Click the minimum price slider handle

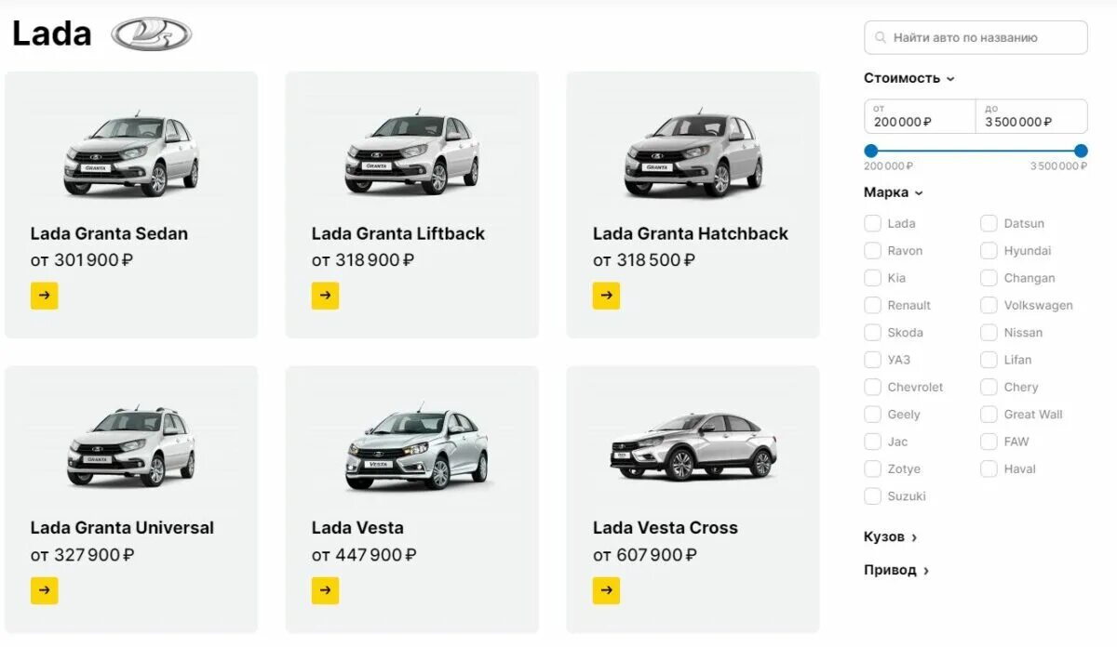pos(871,151)
